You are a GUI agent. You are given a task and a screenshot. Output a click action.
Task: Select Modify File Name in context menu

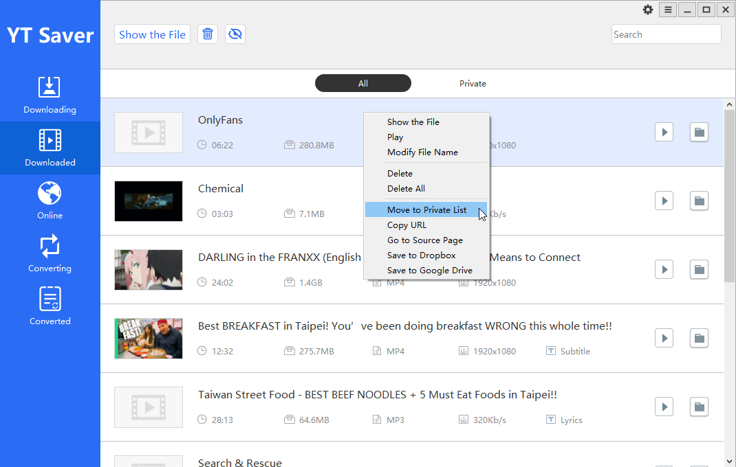[x=426, y=152]
